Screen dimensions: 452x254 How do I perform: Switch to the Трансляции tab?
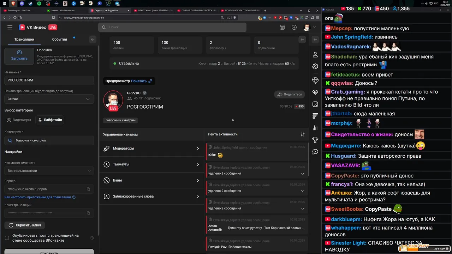click(x=24, y=39)
